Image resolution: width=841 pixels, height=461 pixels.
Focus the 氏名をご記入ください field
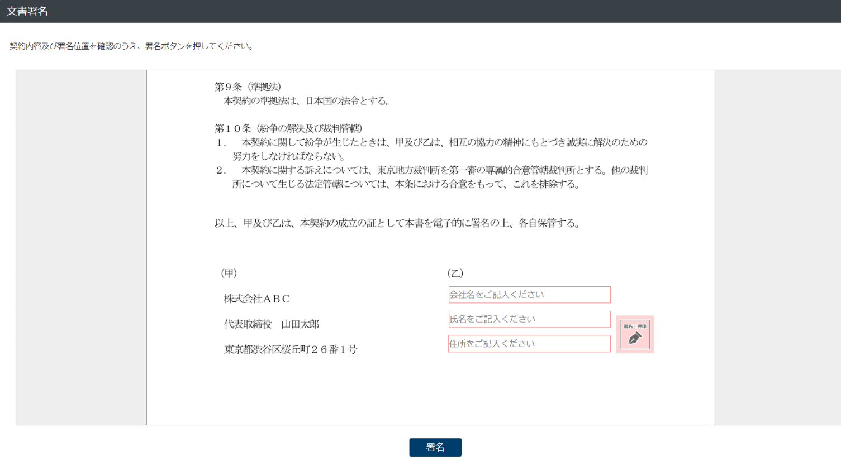(529, 319)
